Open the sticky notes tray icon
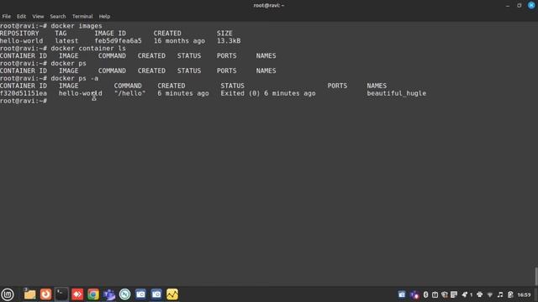The image size is (538, 302). pos(454,294)
